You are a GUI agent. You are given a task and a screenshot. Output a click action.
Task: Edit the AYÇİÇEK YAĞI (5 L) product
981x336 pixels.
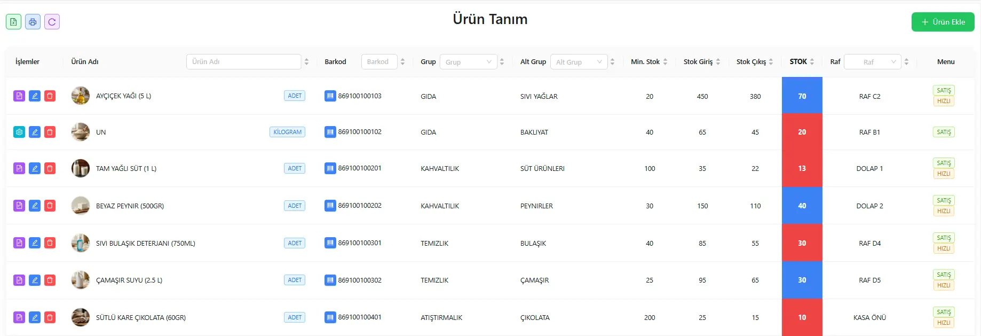click(x=35, y=96)
